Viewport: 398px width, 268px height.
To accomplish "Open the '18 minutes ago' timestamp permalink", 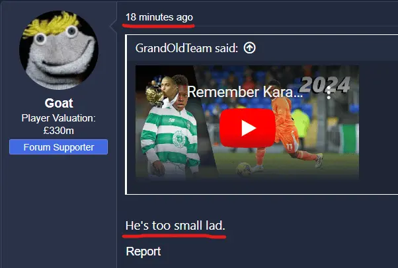I will coord(159,17).
